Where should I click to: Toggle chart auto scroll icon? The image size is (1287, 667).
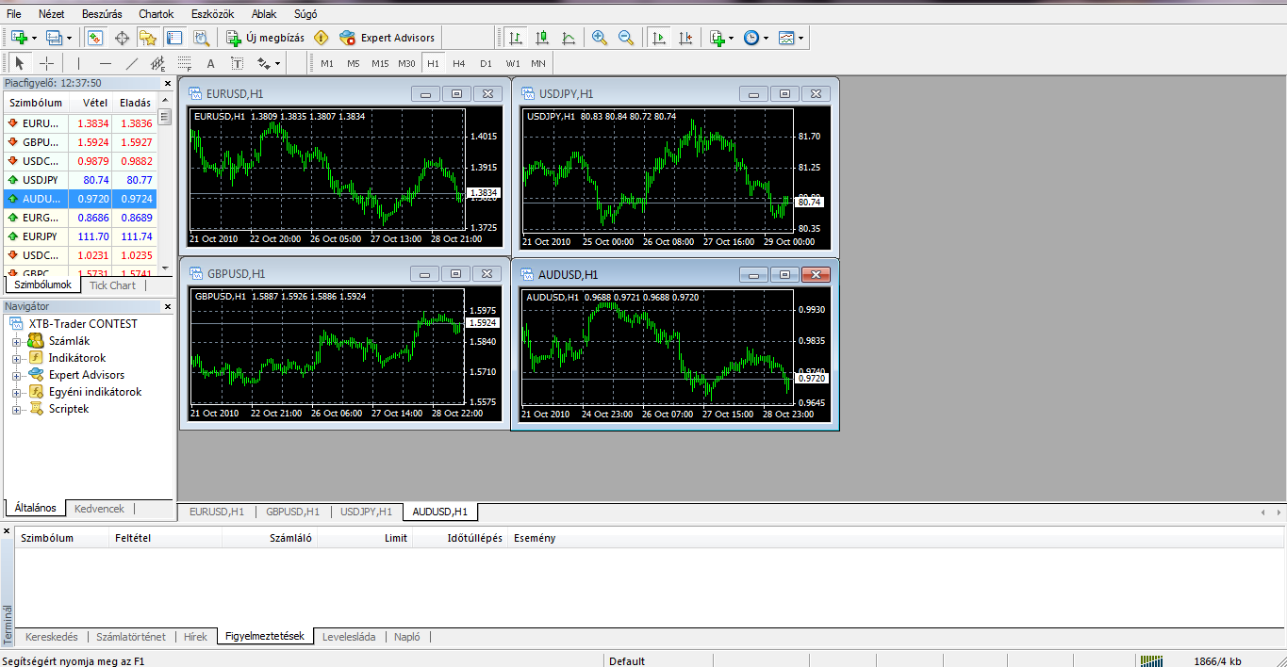(659, 38)
